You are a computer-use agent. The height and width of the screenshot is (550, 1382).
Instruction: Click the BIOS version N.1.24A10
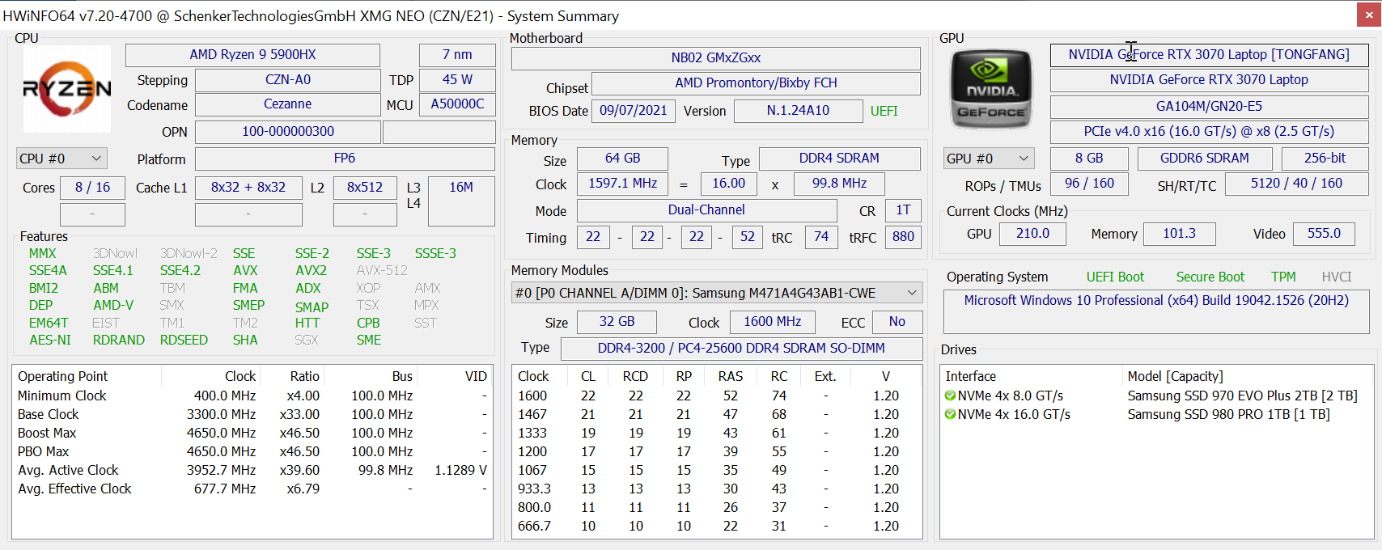[x=798, y=111]
